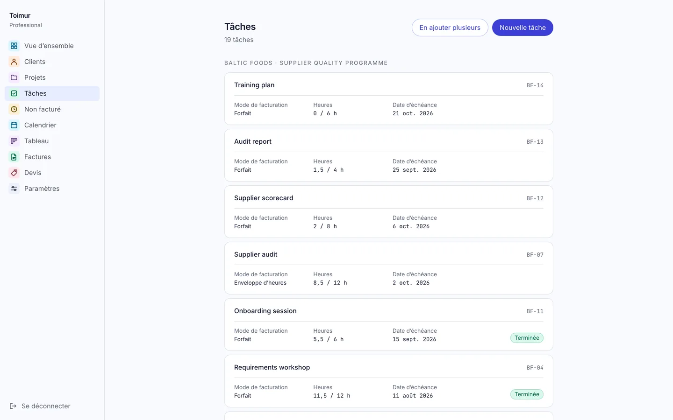The width and height of the screenshot is (673, 420).
Task: Click the Vue d'ensemble grid icon
Action: 14,46
